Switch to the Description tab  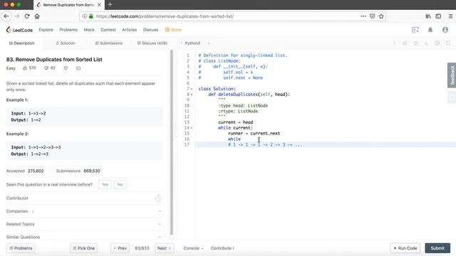(21, 43)
